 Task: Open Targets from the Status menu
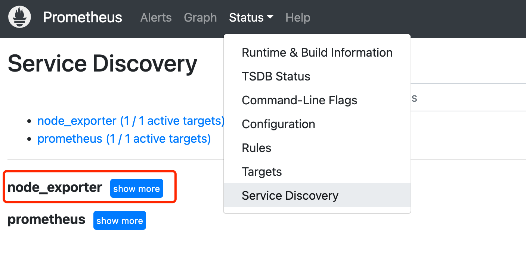pyautogui.click(x=317, y=172)
